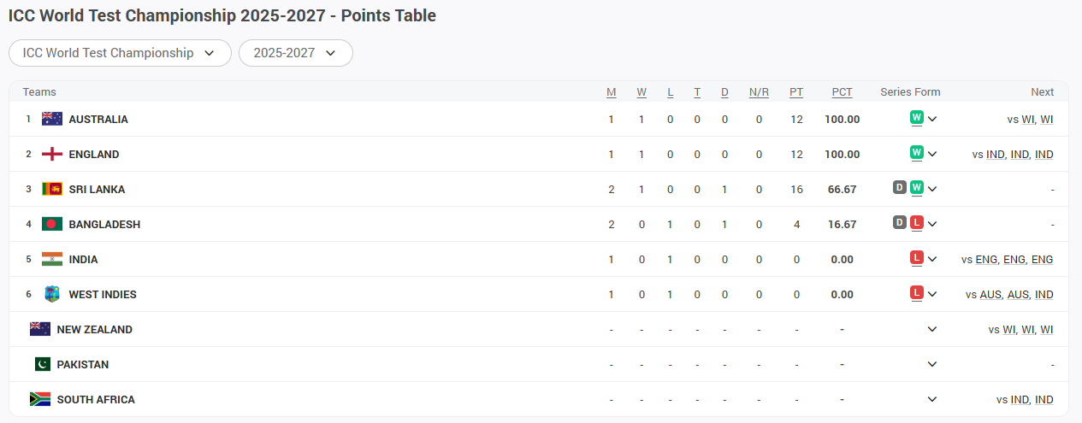
Task: Click the India flag icon
Action: 52,259
